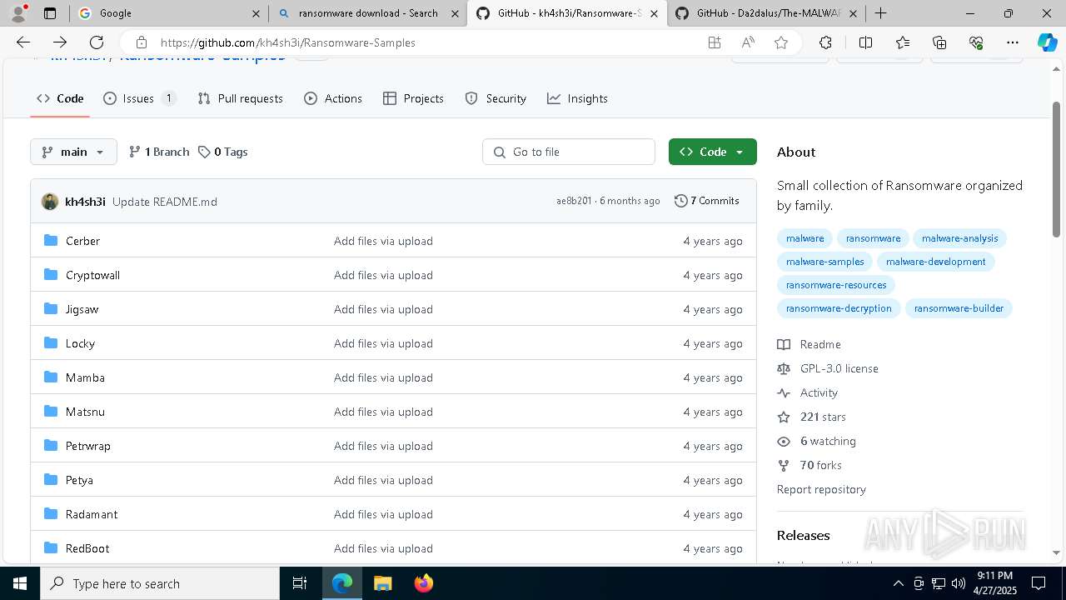The height and width of the screenshot is (600, 1066).
Task: Open the Locky folder
Action: click(80, 343)
